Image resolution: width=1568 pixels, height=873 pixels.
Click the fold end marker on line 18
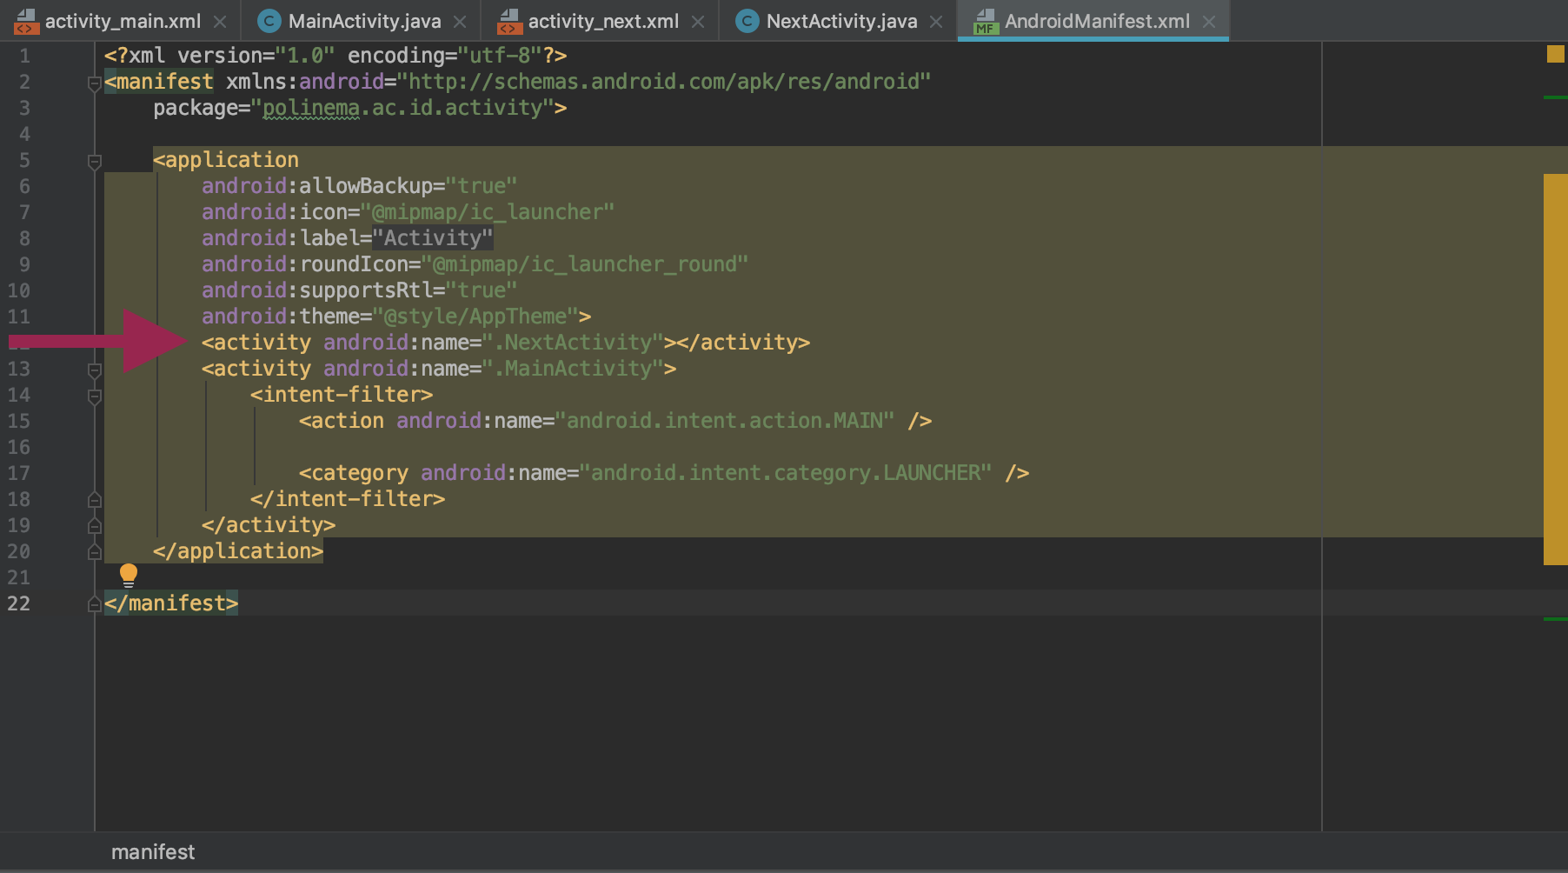[95, 500]
